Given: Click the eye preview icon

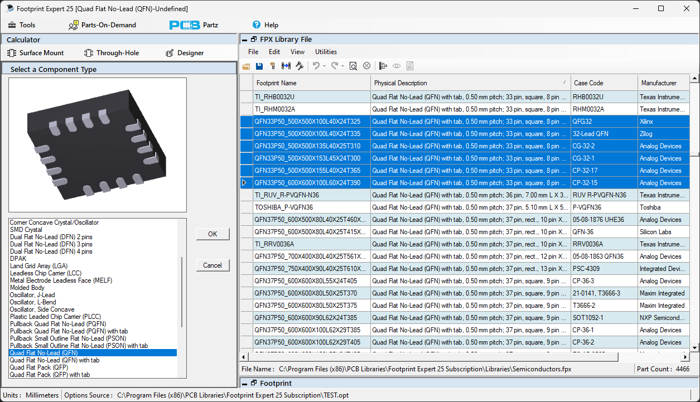Looking at the screenshot, I should pyautogui.click(x=397, y=66).
